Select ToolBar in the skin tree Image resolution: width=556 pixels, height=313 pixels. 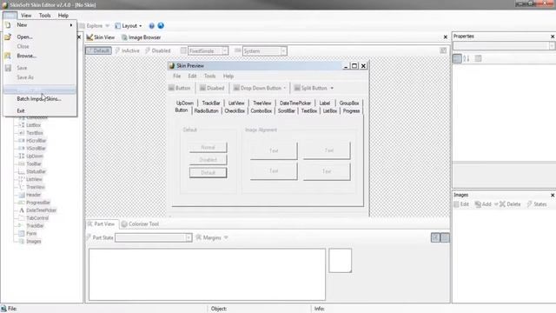[x=34, y=164]
